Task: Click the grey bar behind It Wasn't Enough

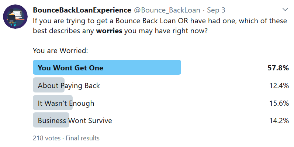Action: click(x=53, y=102)
